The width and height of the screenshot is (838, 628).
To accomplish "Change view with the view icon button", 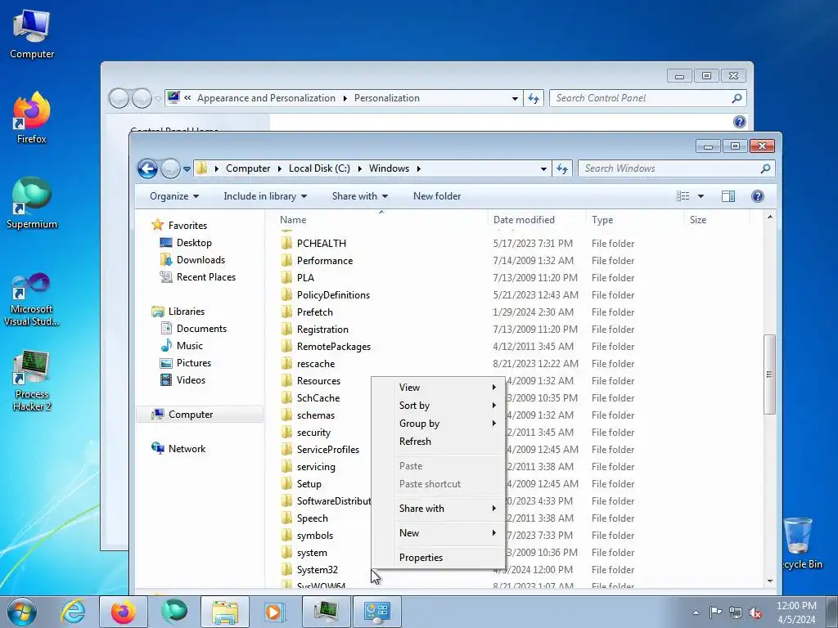I will coord(683,196).
